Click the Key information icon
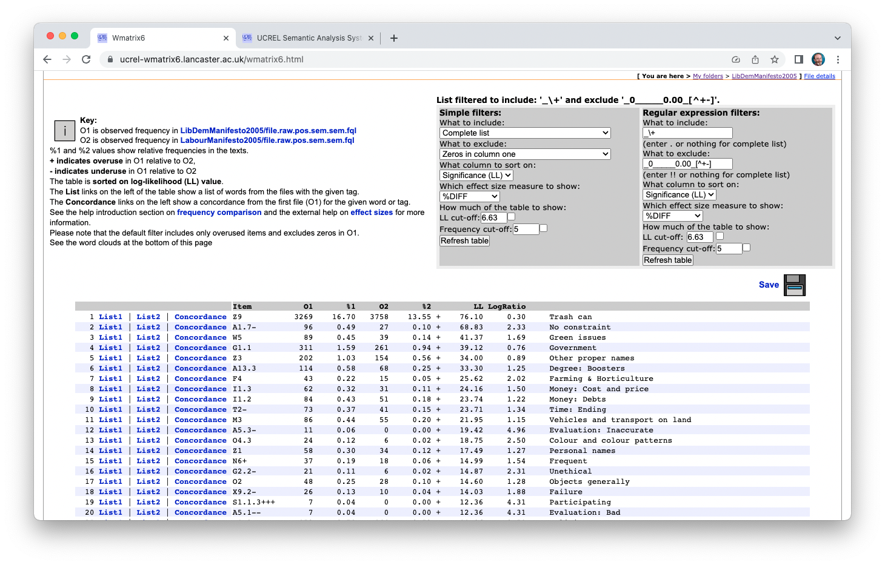 pos(65,130)
